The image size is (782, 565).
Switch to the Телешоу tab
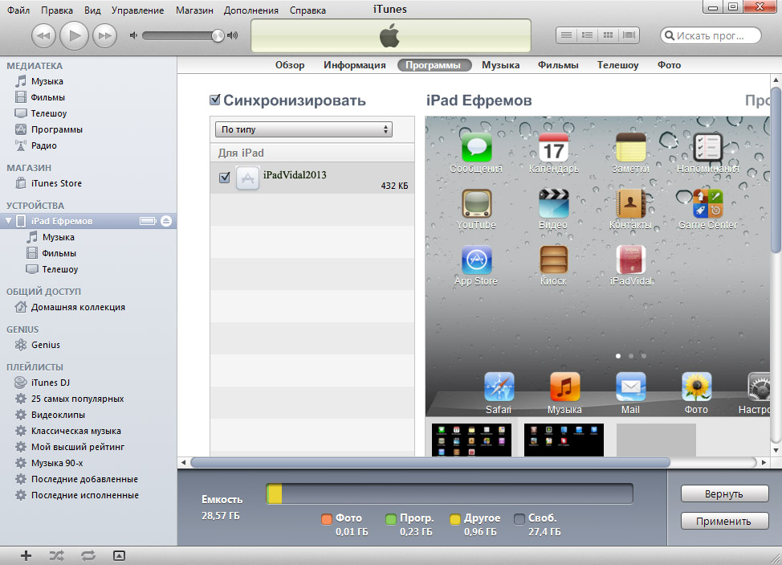coord(618,65)
